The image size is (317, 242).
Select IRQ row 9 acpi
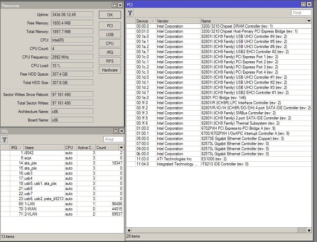(62, 158)
